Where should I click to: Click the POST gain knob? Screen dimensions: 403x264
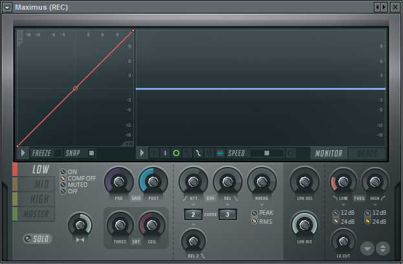153,181
